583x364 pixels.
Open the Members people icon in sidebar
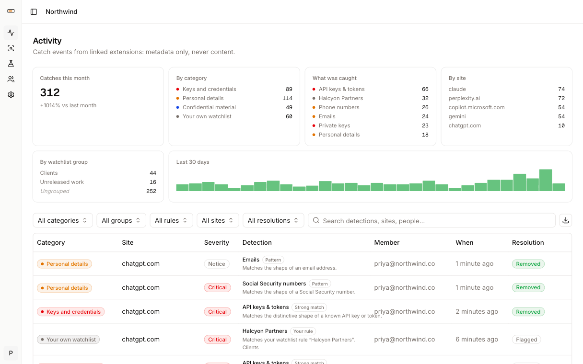[x=11, y=79]
